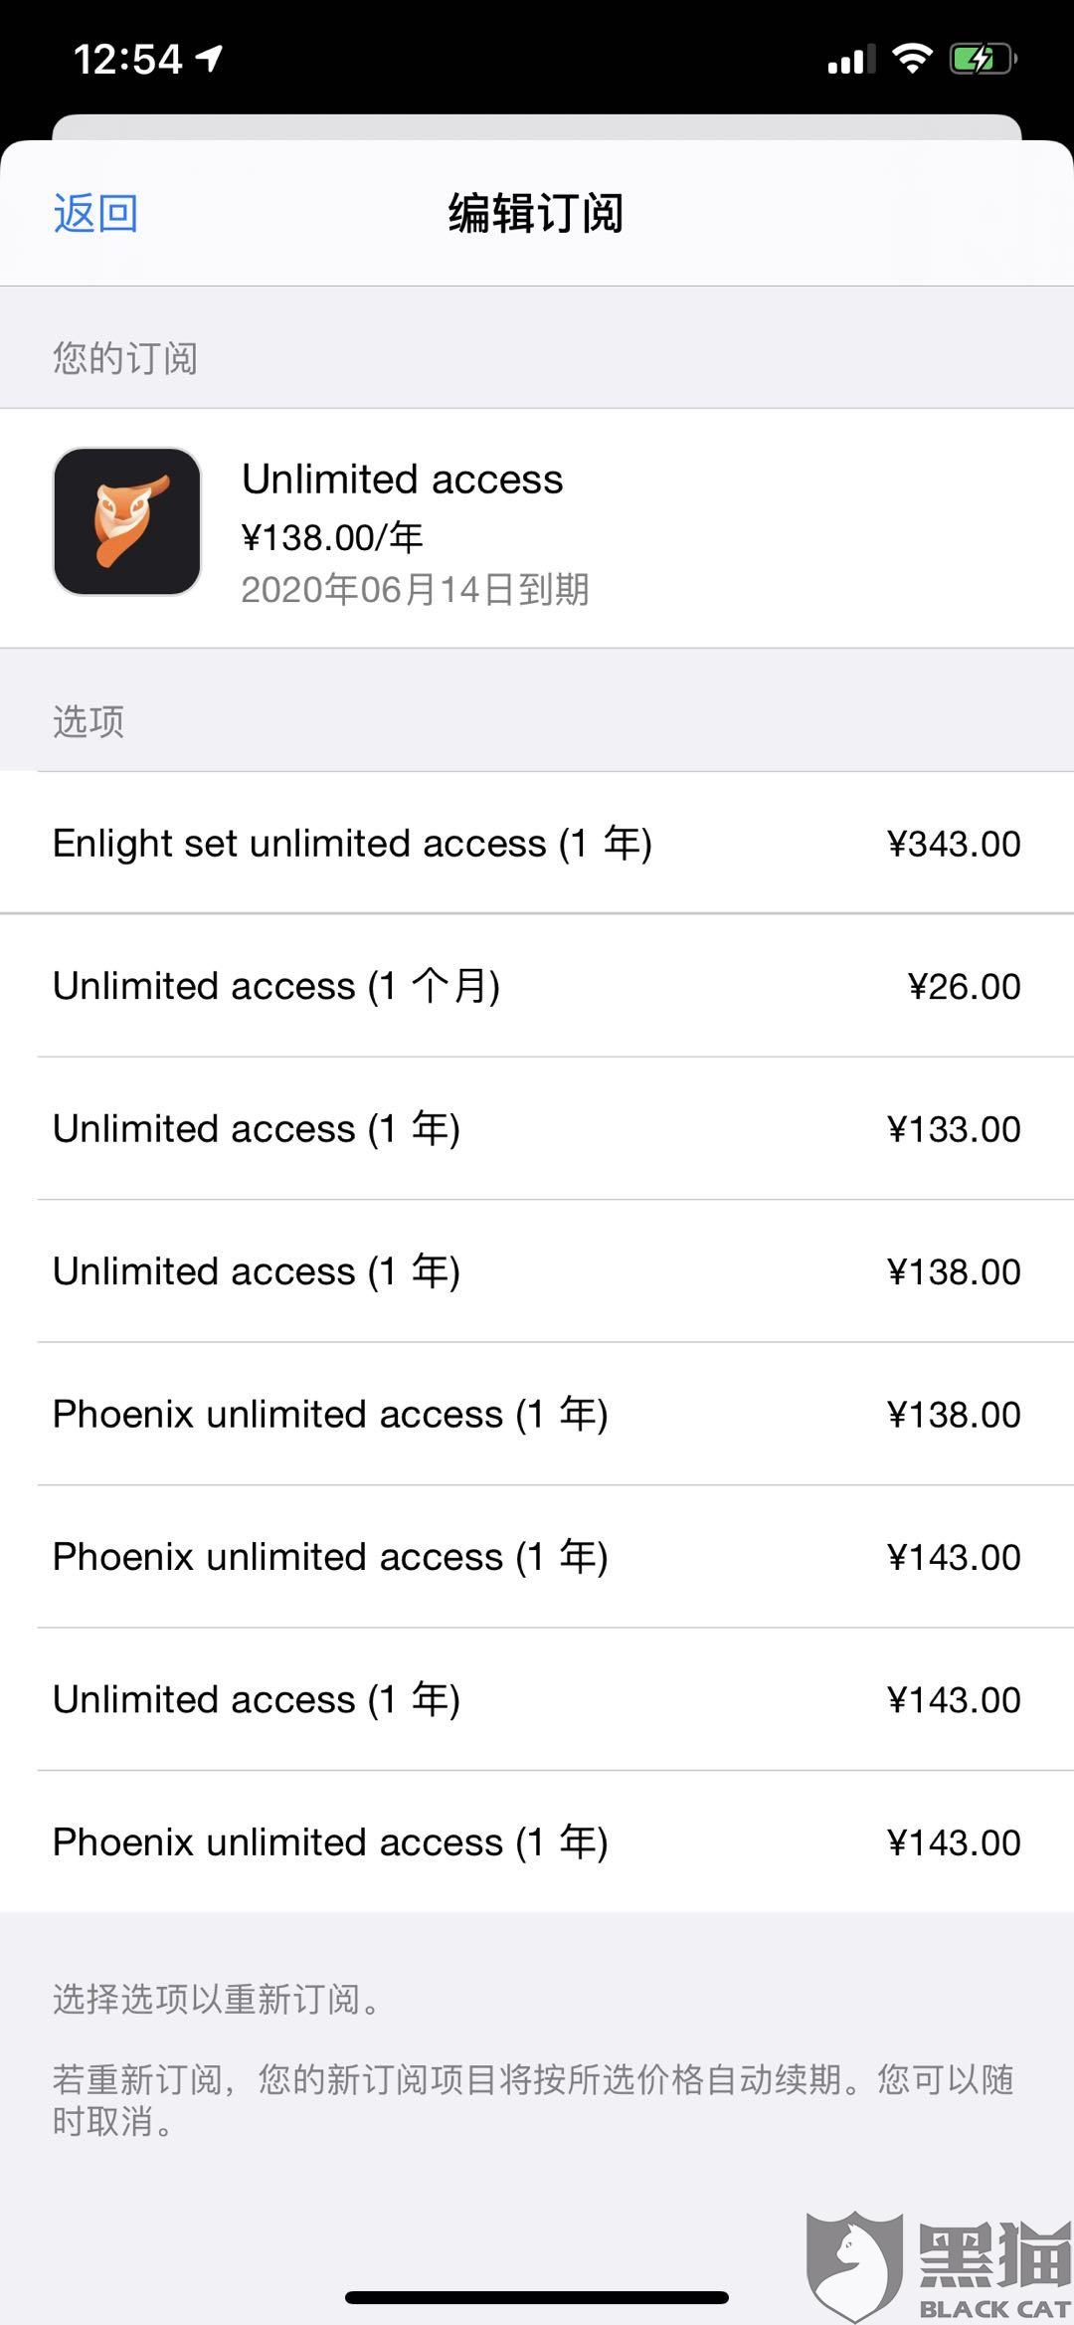Tap the 编辑订阅 page title
The image size is (1074, 2325).
coord(536,214)
